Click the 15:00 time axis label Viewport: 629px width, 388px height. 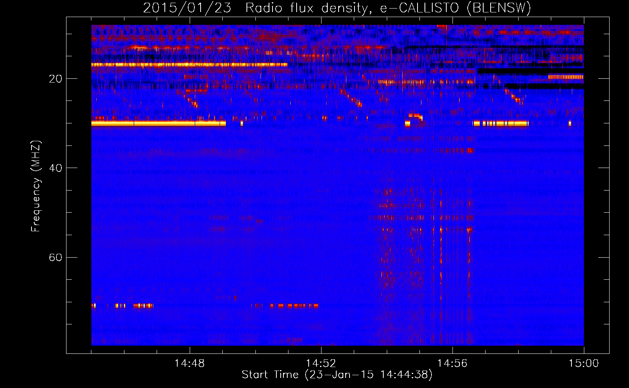[584, 363]
